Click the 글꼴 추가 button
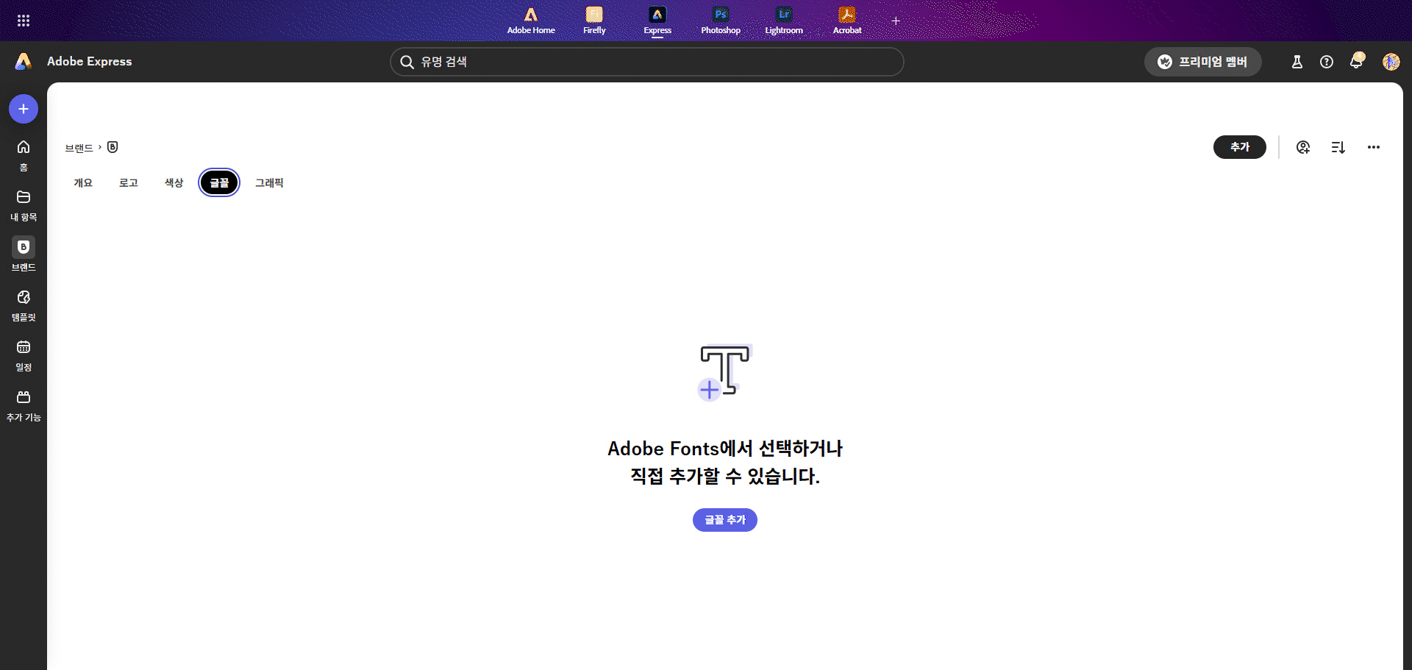This screenshot has width=1412, height=670. pyautogui.click(x=725, y=520)
